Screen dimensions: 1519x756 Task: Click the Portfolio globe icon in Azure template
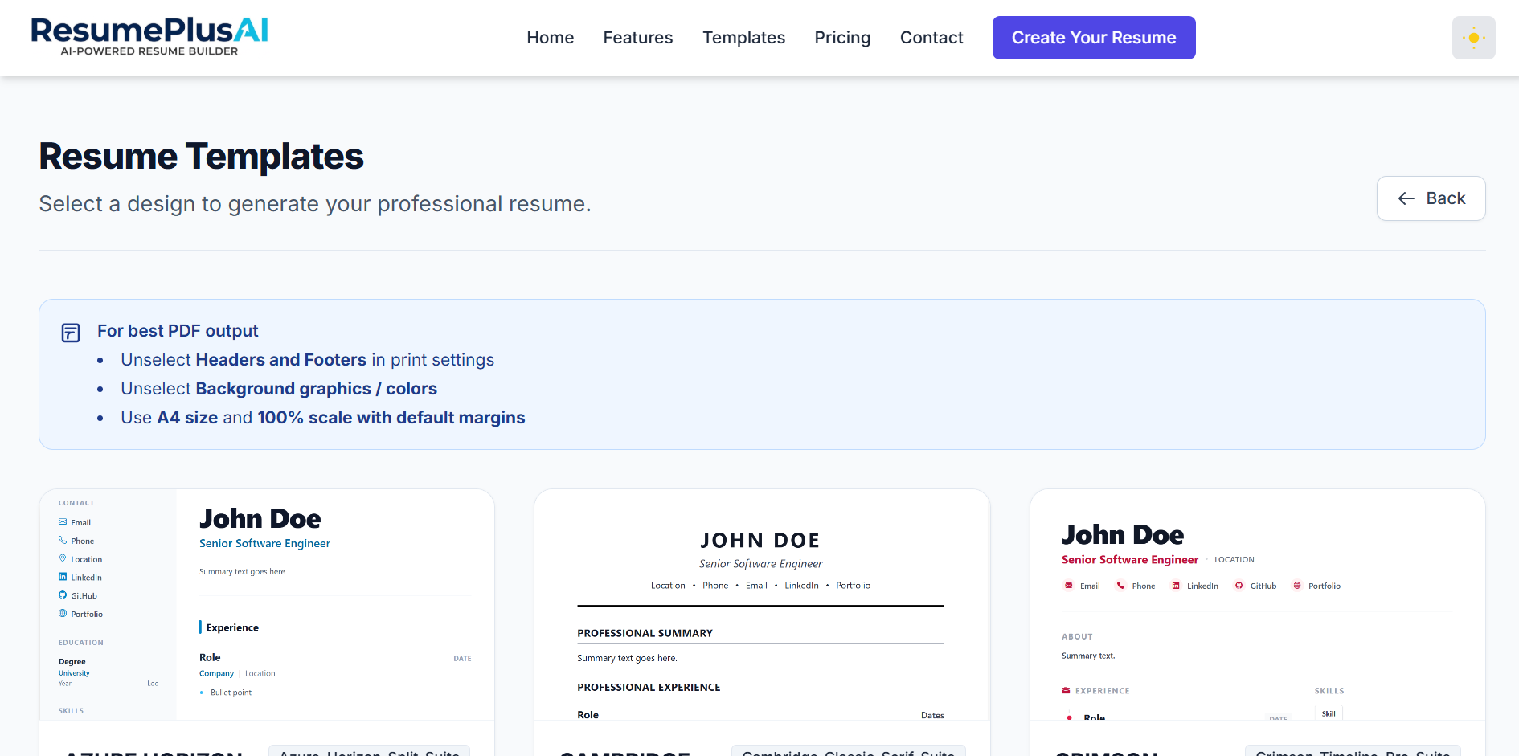63,614
